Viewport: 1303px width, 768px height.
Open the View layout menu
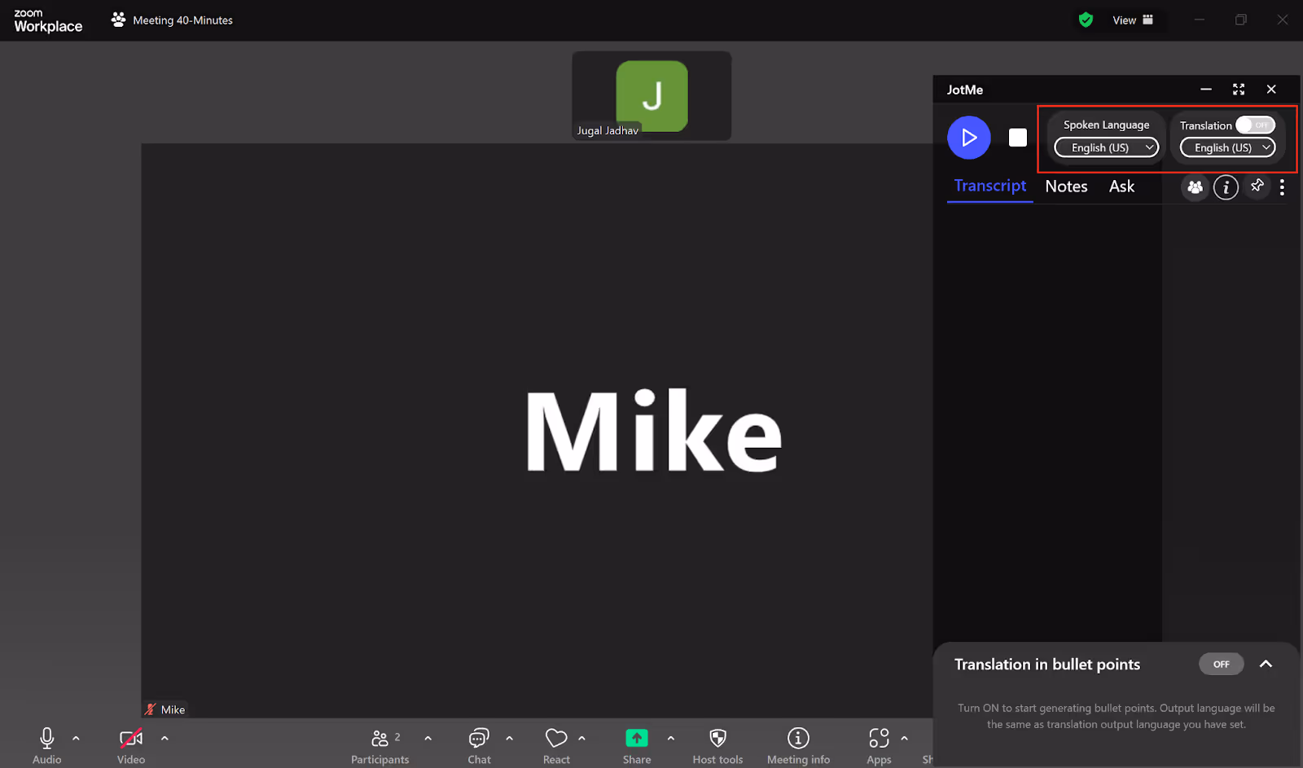(1133, 20)
